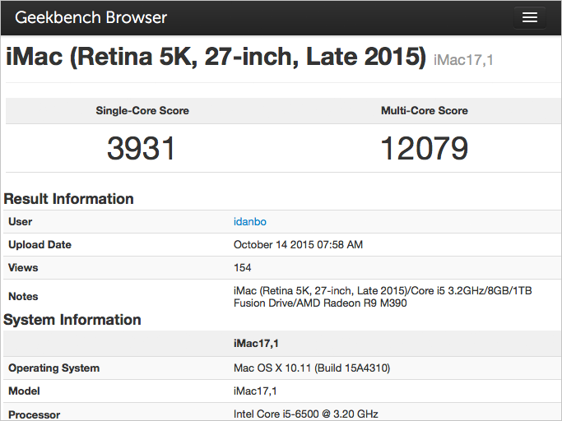
Task: Click the Geekbench Browser title link
Action: (x=91, y=17)
